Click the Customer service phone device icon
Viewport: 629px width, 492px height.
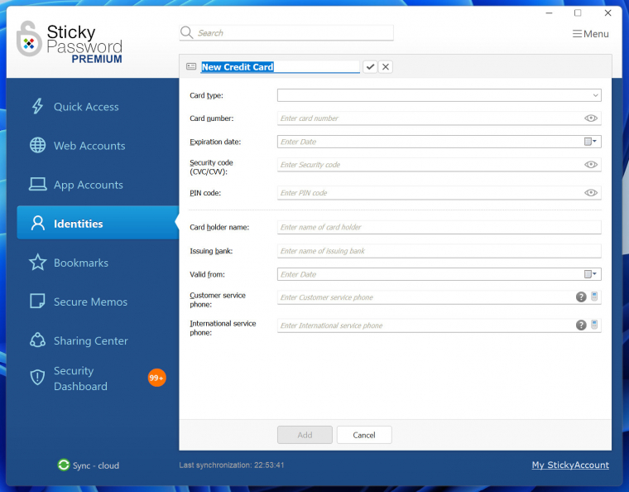pyautogui.click(x=593, y=297)
